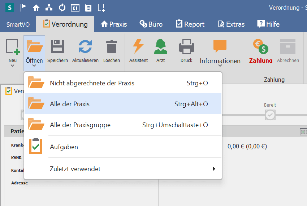307x206 pixels.
Task: Open the Zuletzt verwendet entry
Action: coord(123,169)
